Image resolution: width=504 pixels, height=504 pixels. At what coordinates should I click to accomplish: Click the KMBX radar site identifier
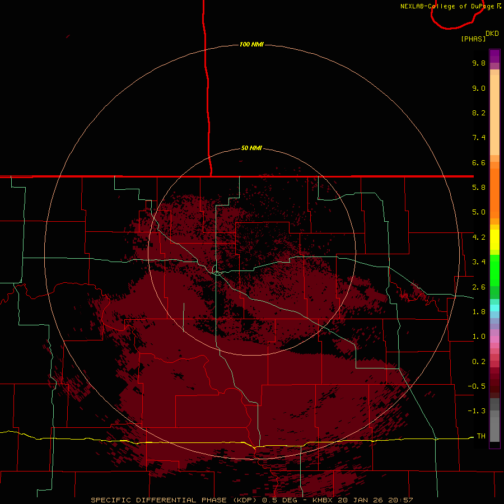323,500
